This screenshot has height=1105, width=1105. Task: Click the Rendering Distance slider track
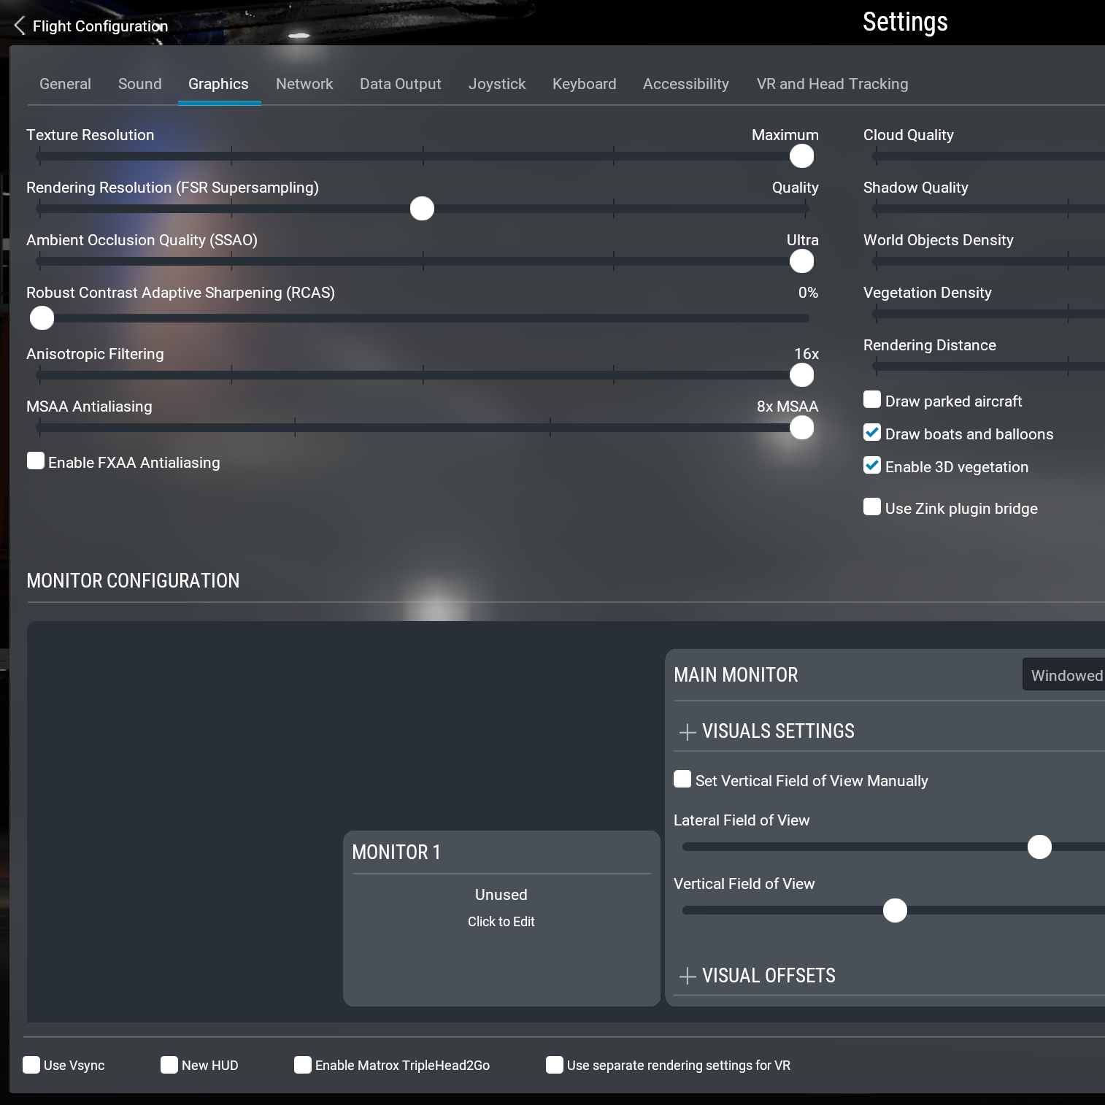click(989, 366)
